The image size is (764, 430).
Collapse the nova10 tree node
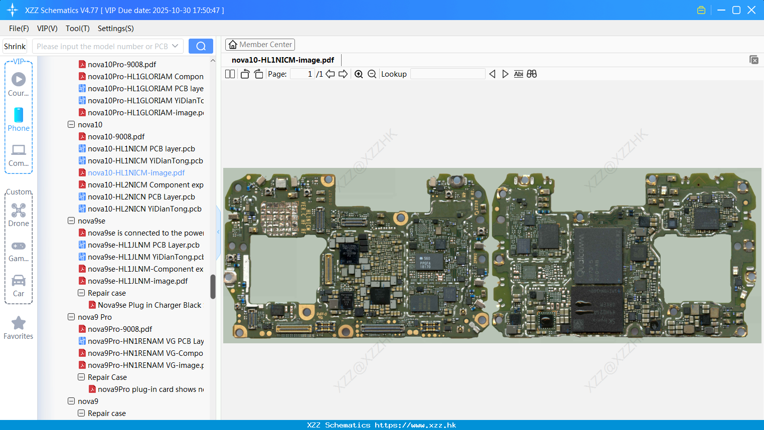coord(71,124)
